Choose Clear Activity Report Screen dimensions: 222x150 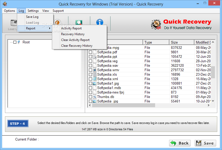point(79,40)
